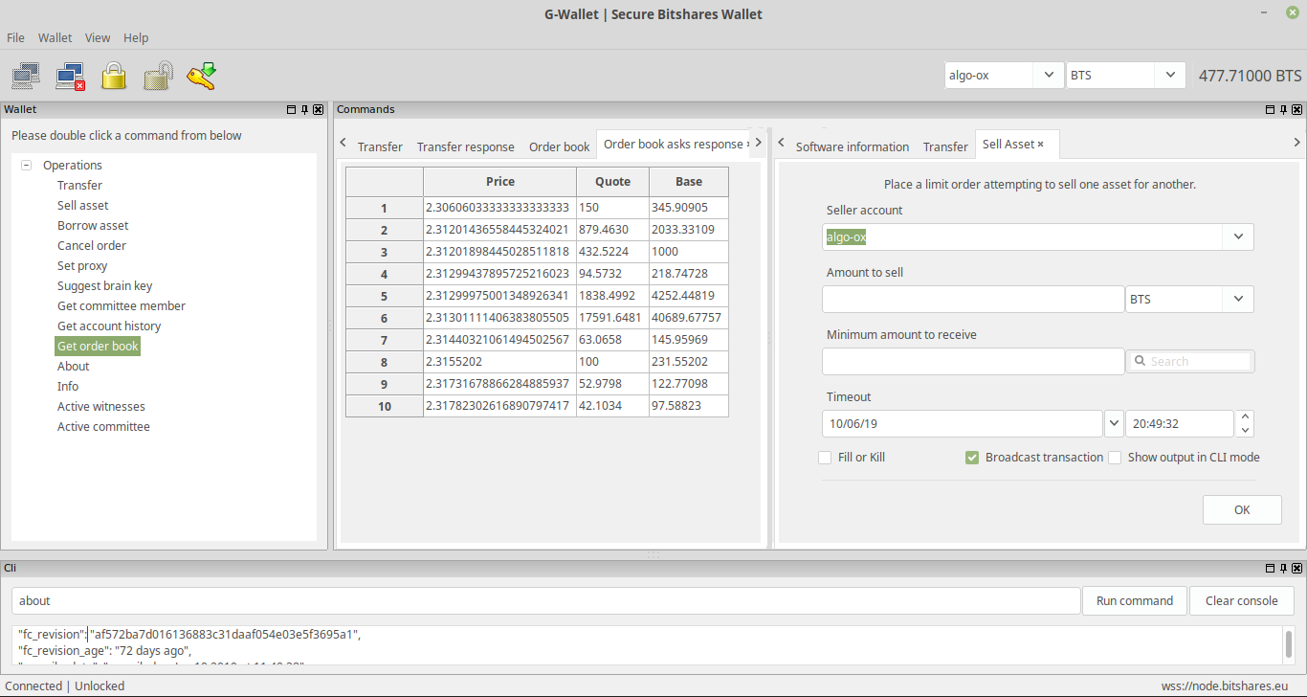
Task: Click the Timeout date field 10/06/19
Action: (963, 423)
